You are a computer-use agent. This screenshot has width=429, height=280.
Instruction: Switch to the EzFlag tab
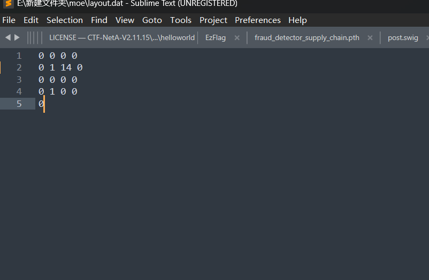click(x=215, y=38)
